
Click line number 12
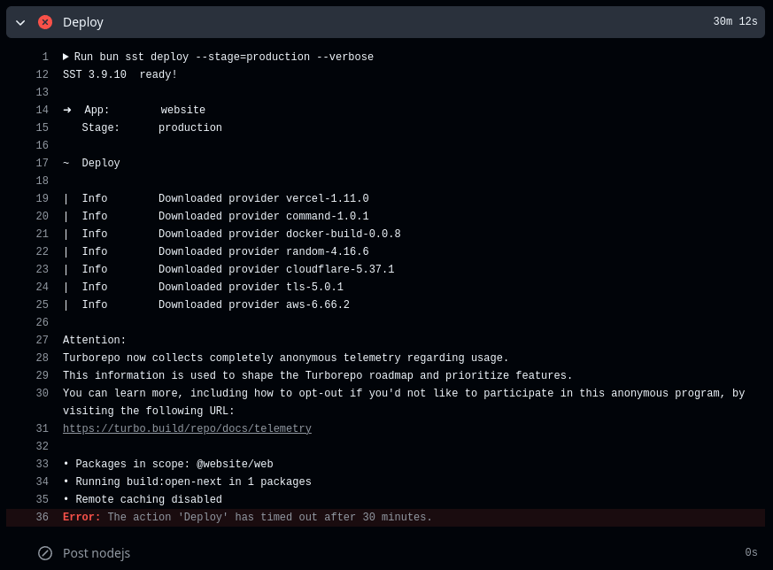pyautogui.click(x=42, y=74)
